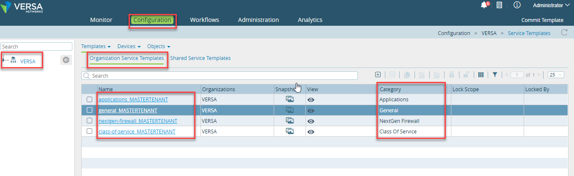This screenshot has height=176, width=574.
Task: Click the information icon in header
Action: [517, 5]
